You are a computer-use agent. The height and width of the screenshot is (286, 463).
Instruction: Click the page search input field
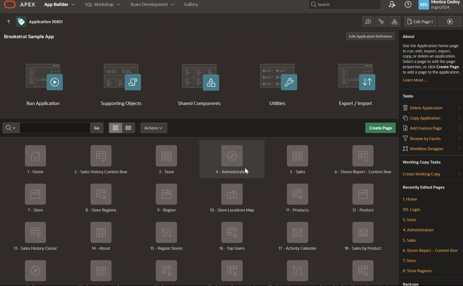(x=55, y=128)
